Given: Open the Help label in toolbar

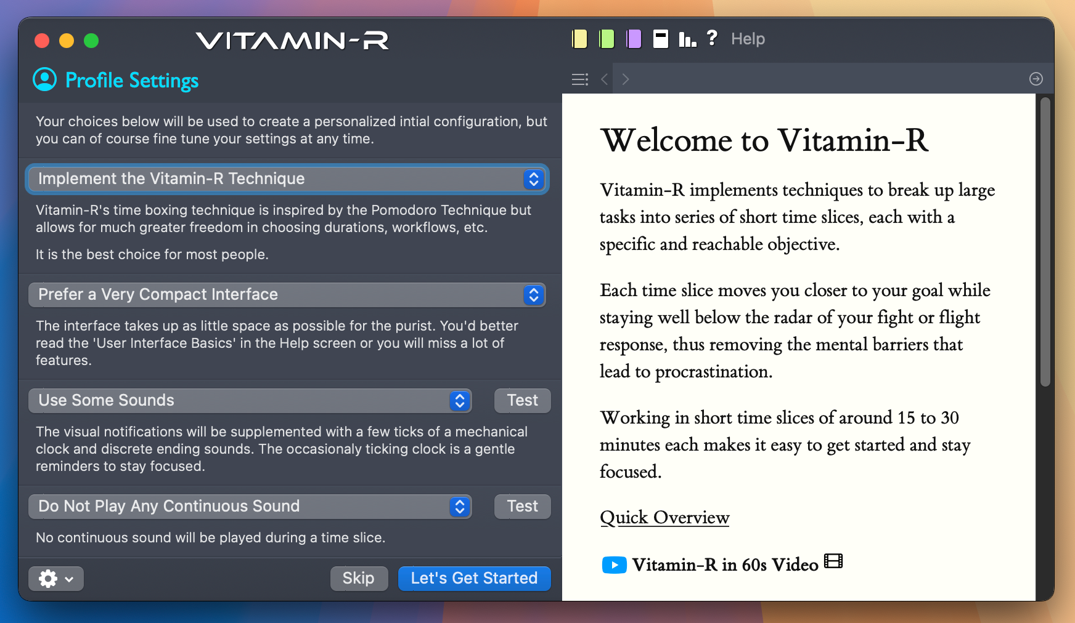Looking at the screenshot, I should (x=748, y=39).
